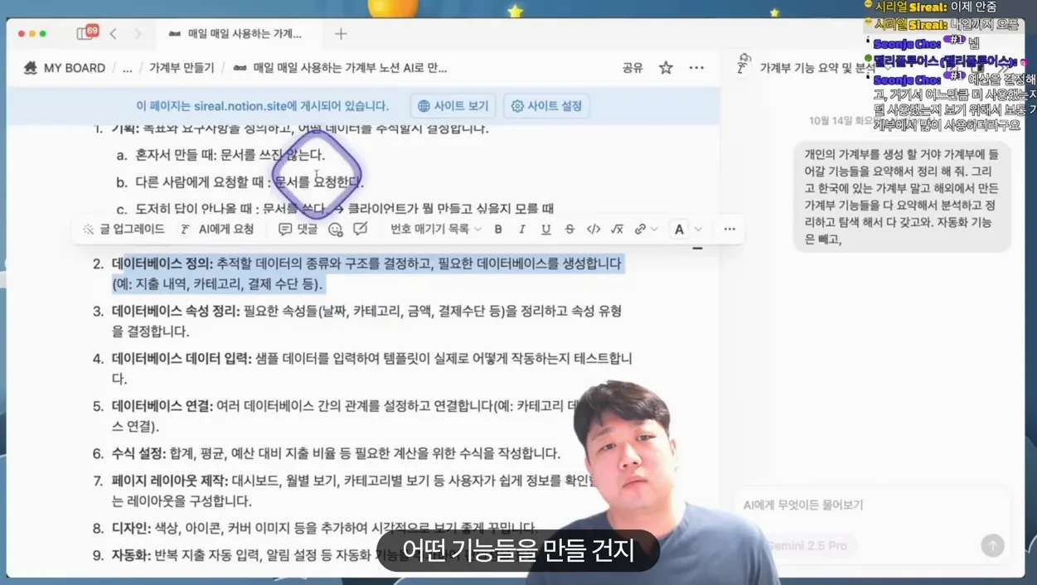1037x585 pixels.
Task: Go back with the left arrow
Action: point(114,34)
